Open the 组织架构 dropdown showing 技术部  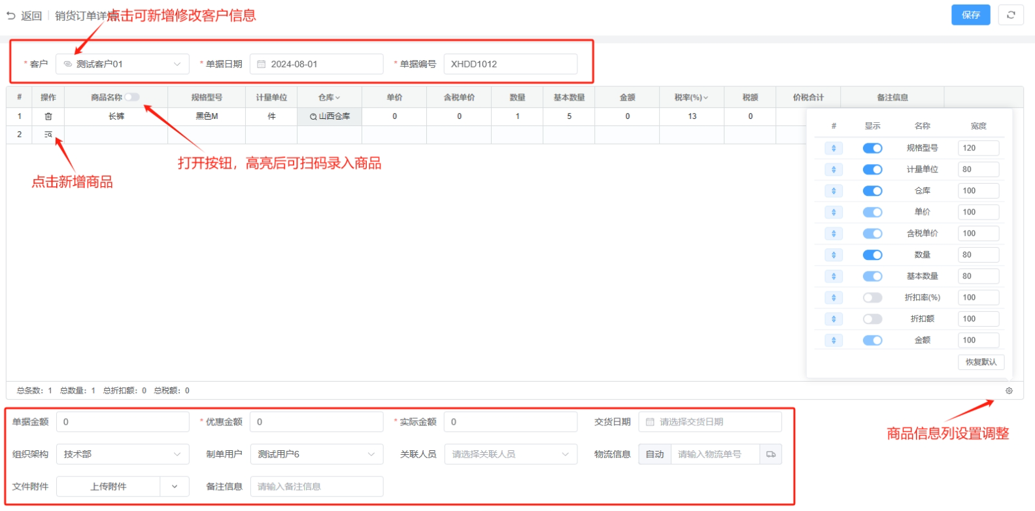[x=122, y=454]
